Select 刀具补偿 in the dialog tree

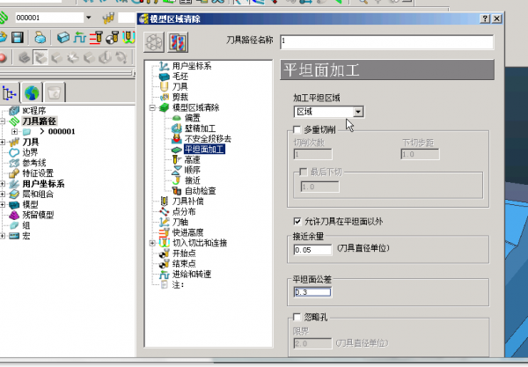tap(187, 202)
